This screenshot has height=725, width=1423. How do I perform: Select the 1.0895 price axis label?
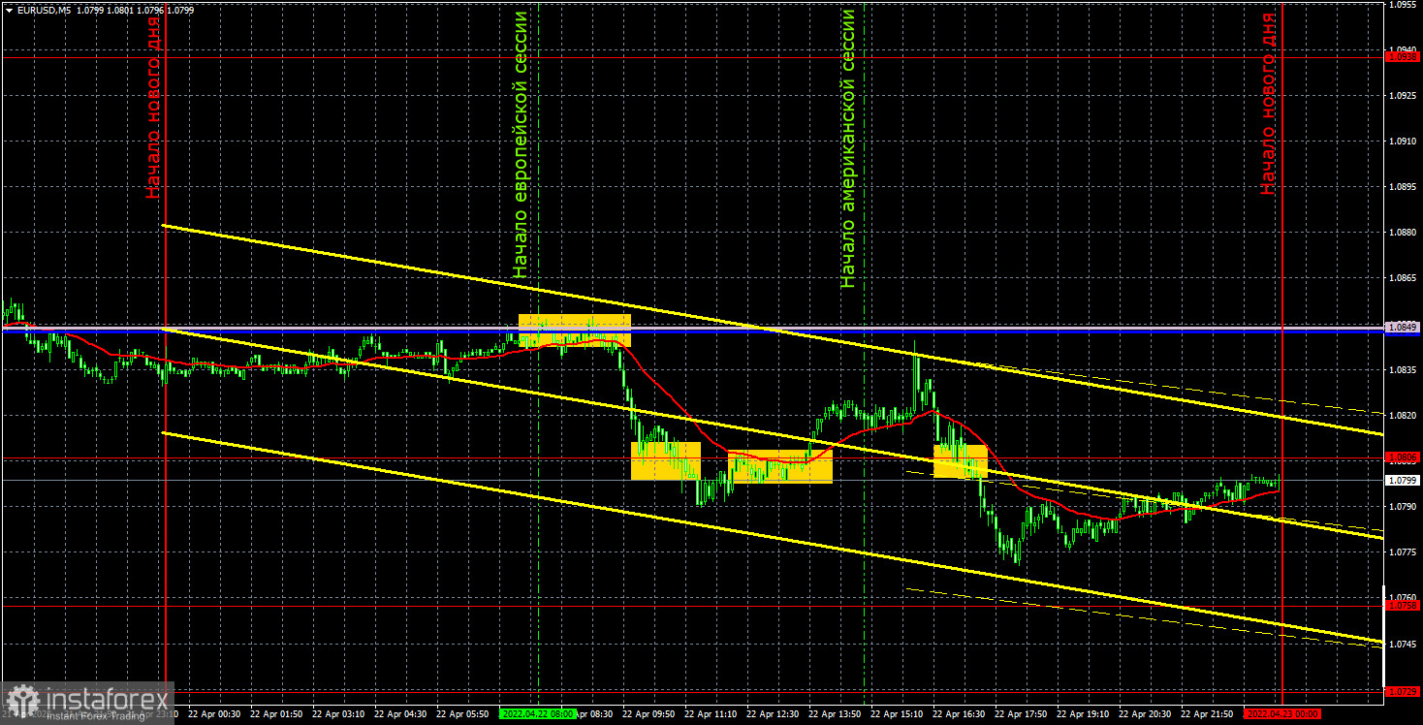1403,187
